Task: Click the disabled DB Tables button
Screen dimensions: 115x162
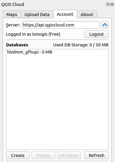Action: [x=69, y=155]
